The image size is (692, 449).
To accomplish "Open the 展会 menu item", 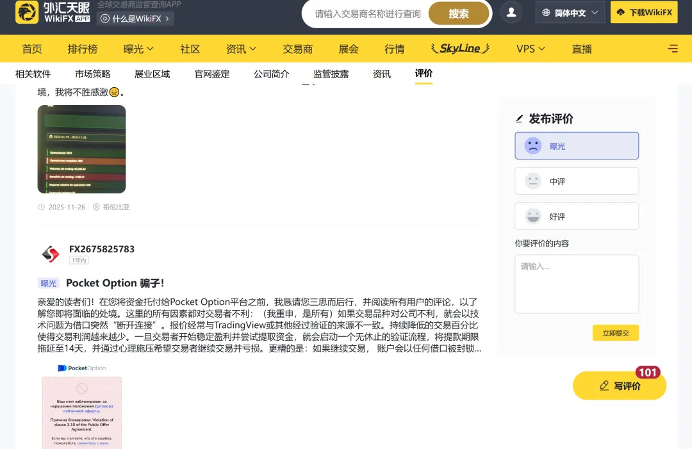I will coord(349,49).
